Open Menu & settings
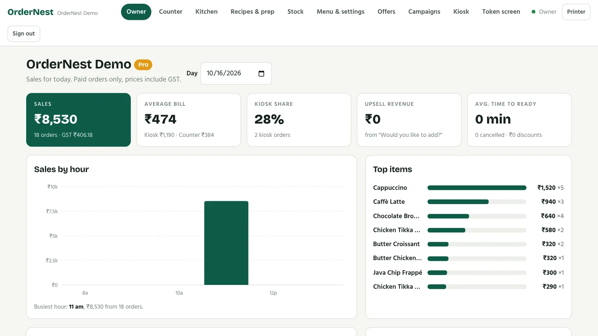The height and width of the screenshot is (336, 598). click(341, 12)
